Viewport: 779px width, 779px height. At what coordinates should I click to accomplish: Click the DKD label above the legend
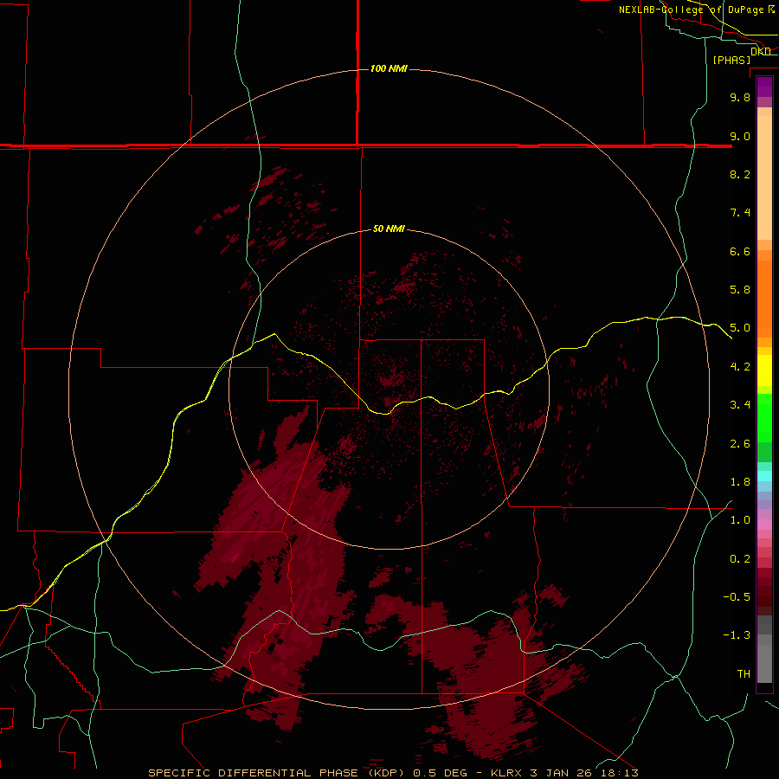[761, 51]
